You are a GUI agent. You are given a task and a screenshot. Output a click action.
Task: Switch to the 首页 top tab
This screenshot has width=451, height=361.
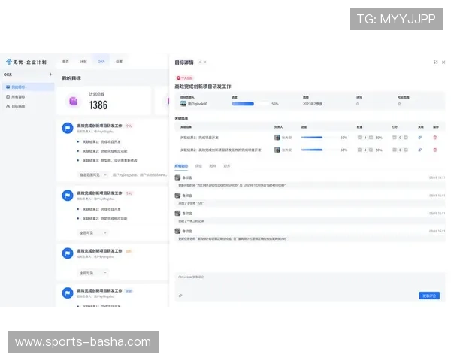(x=65, y=62)
